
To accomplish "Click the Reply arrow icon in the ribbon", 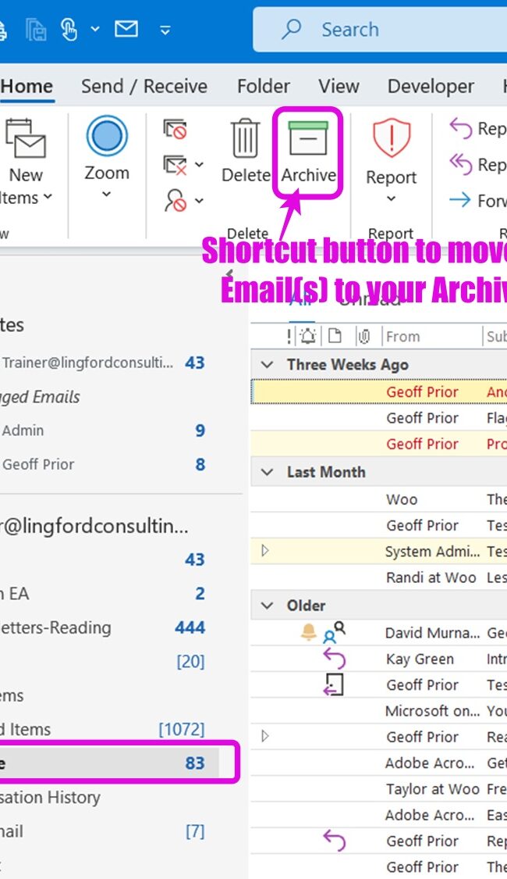I will pyautogui.click(x=461, y=128).
